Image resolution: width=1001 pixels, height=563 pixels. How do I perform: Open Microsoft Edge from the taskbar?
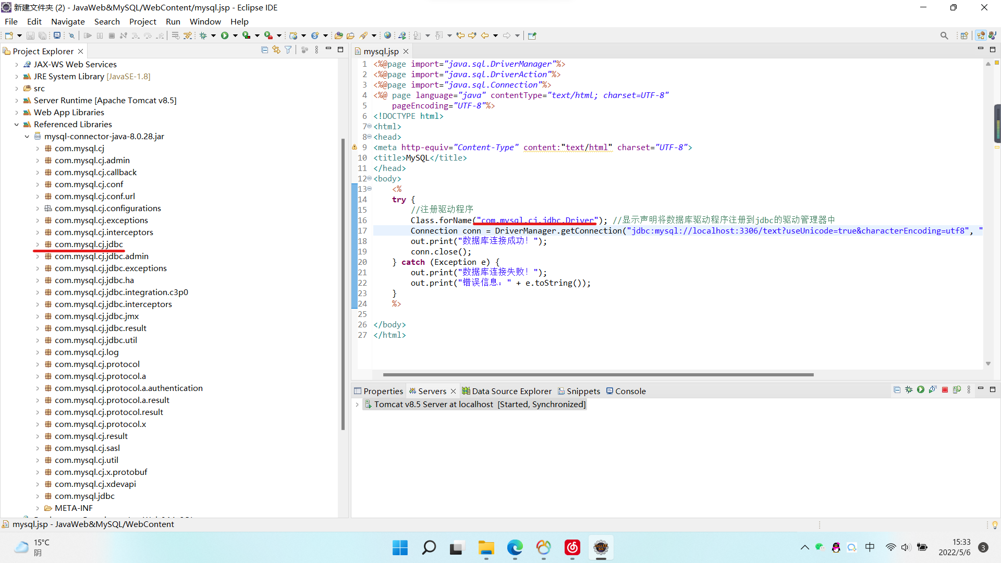coord(515,547)
